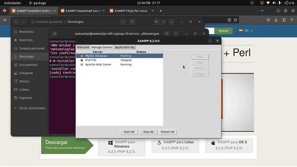Screen dimensions: 297x167
Task: Open the Firefox extensions icon
Action: (x=284, y=20)
